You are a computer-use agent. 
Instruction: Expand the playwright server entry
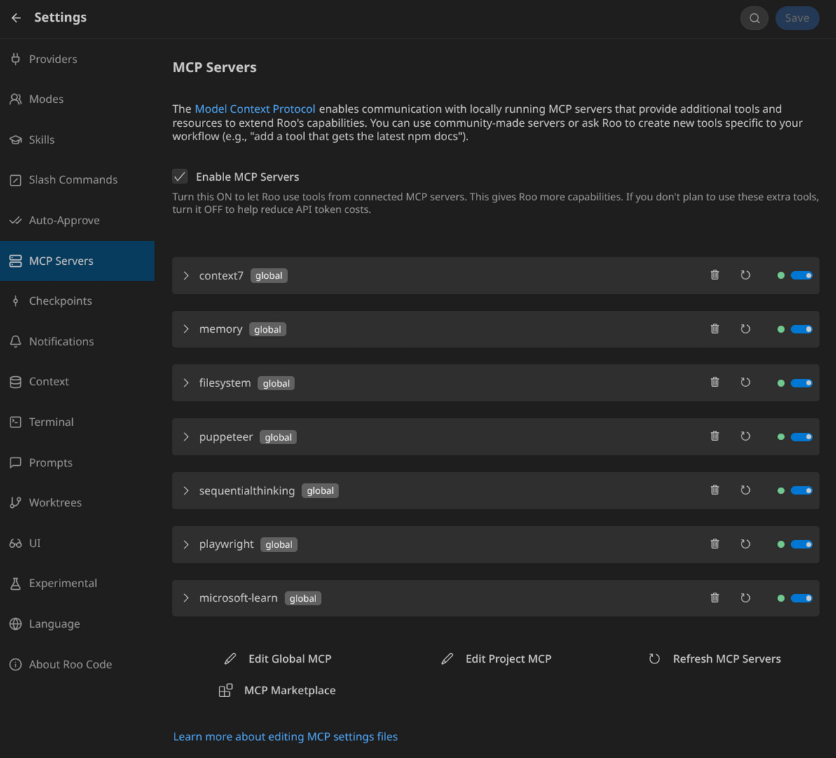pos(186,544)
